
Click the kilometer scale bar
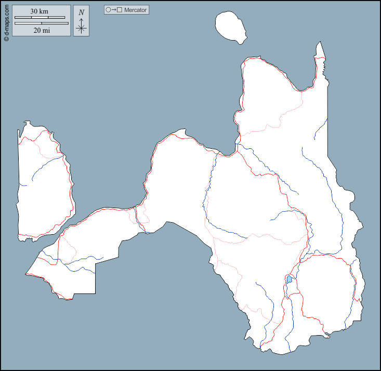tap(40, 18)
